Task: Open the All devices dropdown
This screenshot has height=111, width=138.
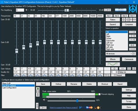Action: [119, 54]
